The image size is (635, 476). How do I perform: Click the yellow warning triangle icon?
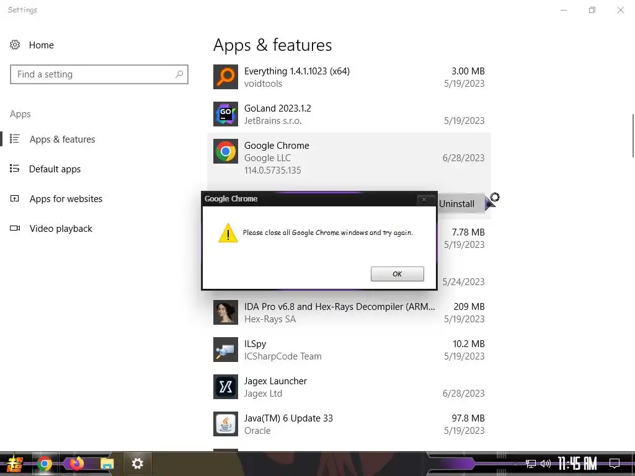228,233
